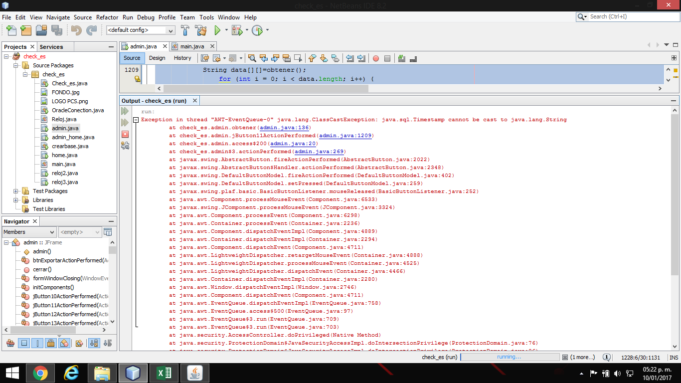
Task: Toggle the Highlight Search icon in the editor toolbar
Action: (x=286, y=58)
